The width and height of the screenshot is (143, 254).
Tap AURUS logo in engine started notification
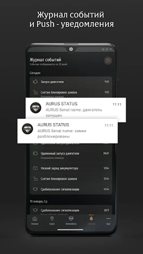pyautogui.click(x=36, y=108)
